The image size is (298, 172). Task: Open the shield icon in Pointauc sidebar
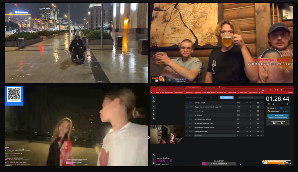tap(153, 114)
